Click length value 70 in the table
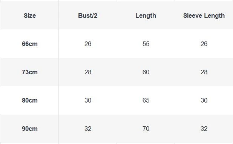 [x=146, y=129]
